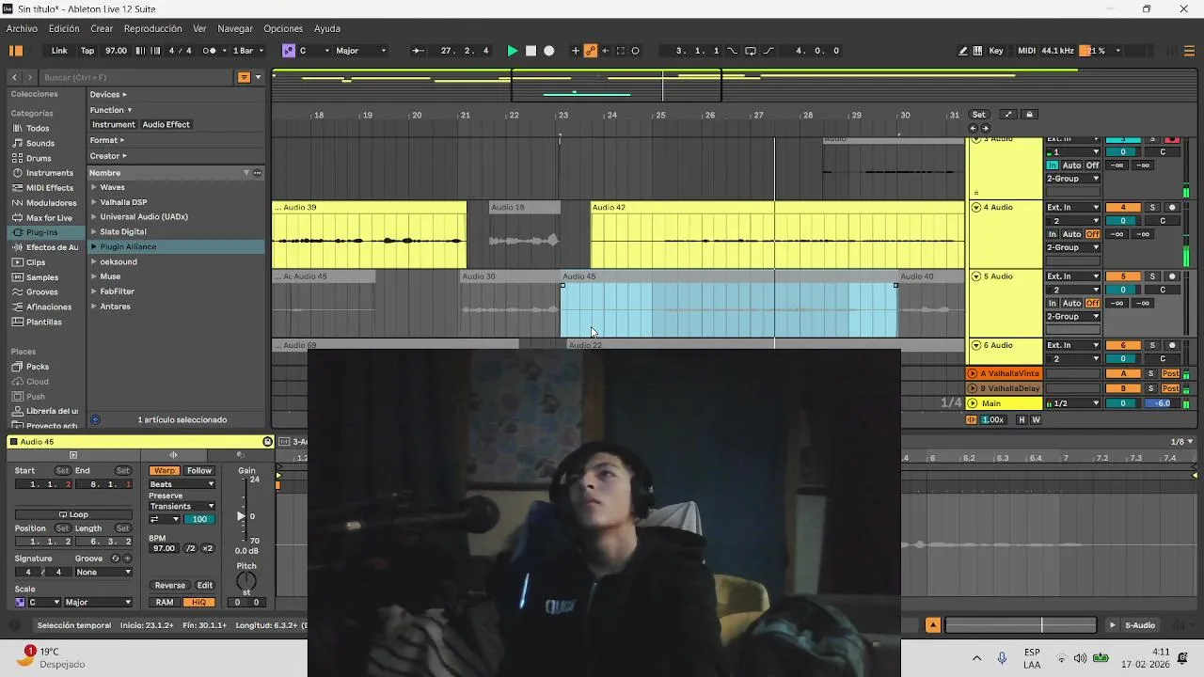Select the Audio Effect filter tag
1204x677 pixels.
[x=166, y=124]
